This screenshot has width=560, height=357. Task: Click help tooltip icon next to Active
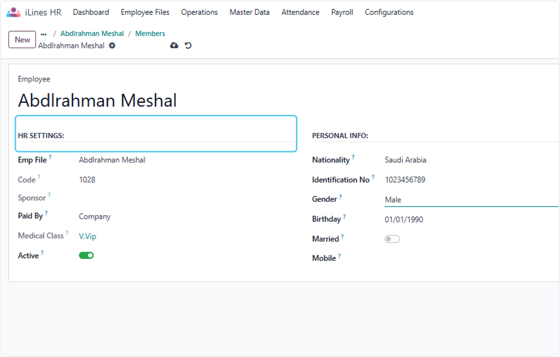pyautogui.click(x=42, y=253)
